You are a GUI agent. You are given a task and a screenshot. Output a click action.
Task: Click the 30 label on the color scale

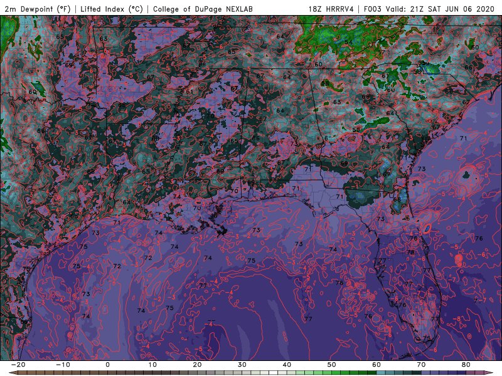(242, 365)
